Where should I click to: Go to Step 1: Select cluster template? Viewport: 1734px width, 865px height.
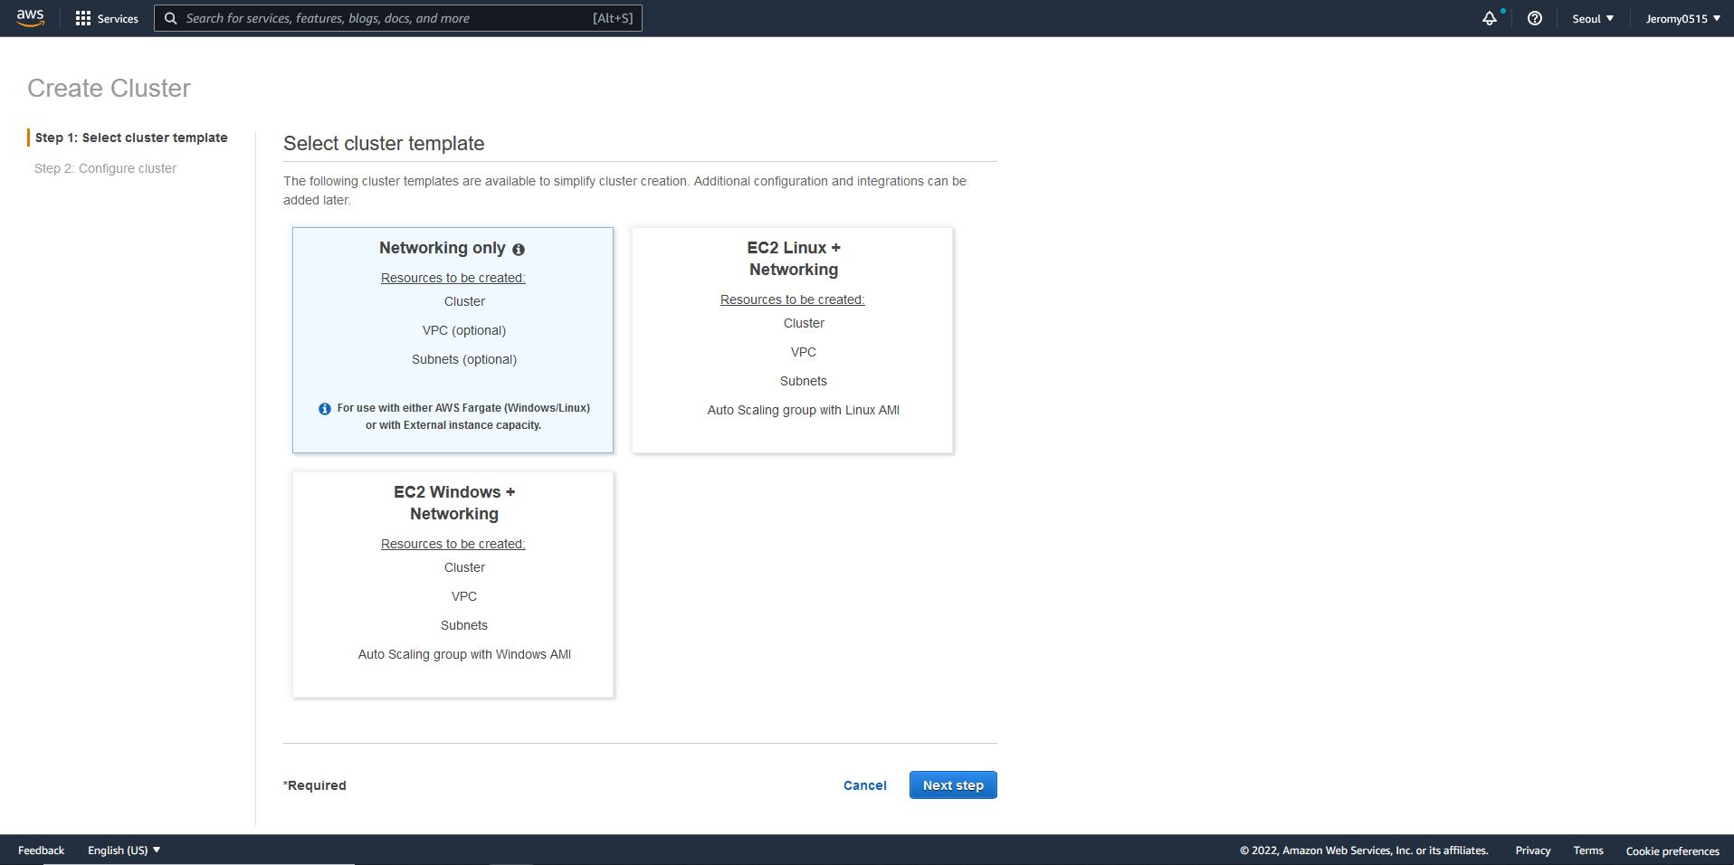131,138
